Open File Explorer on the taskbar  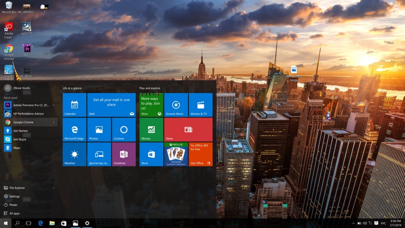click(52, 223)
